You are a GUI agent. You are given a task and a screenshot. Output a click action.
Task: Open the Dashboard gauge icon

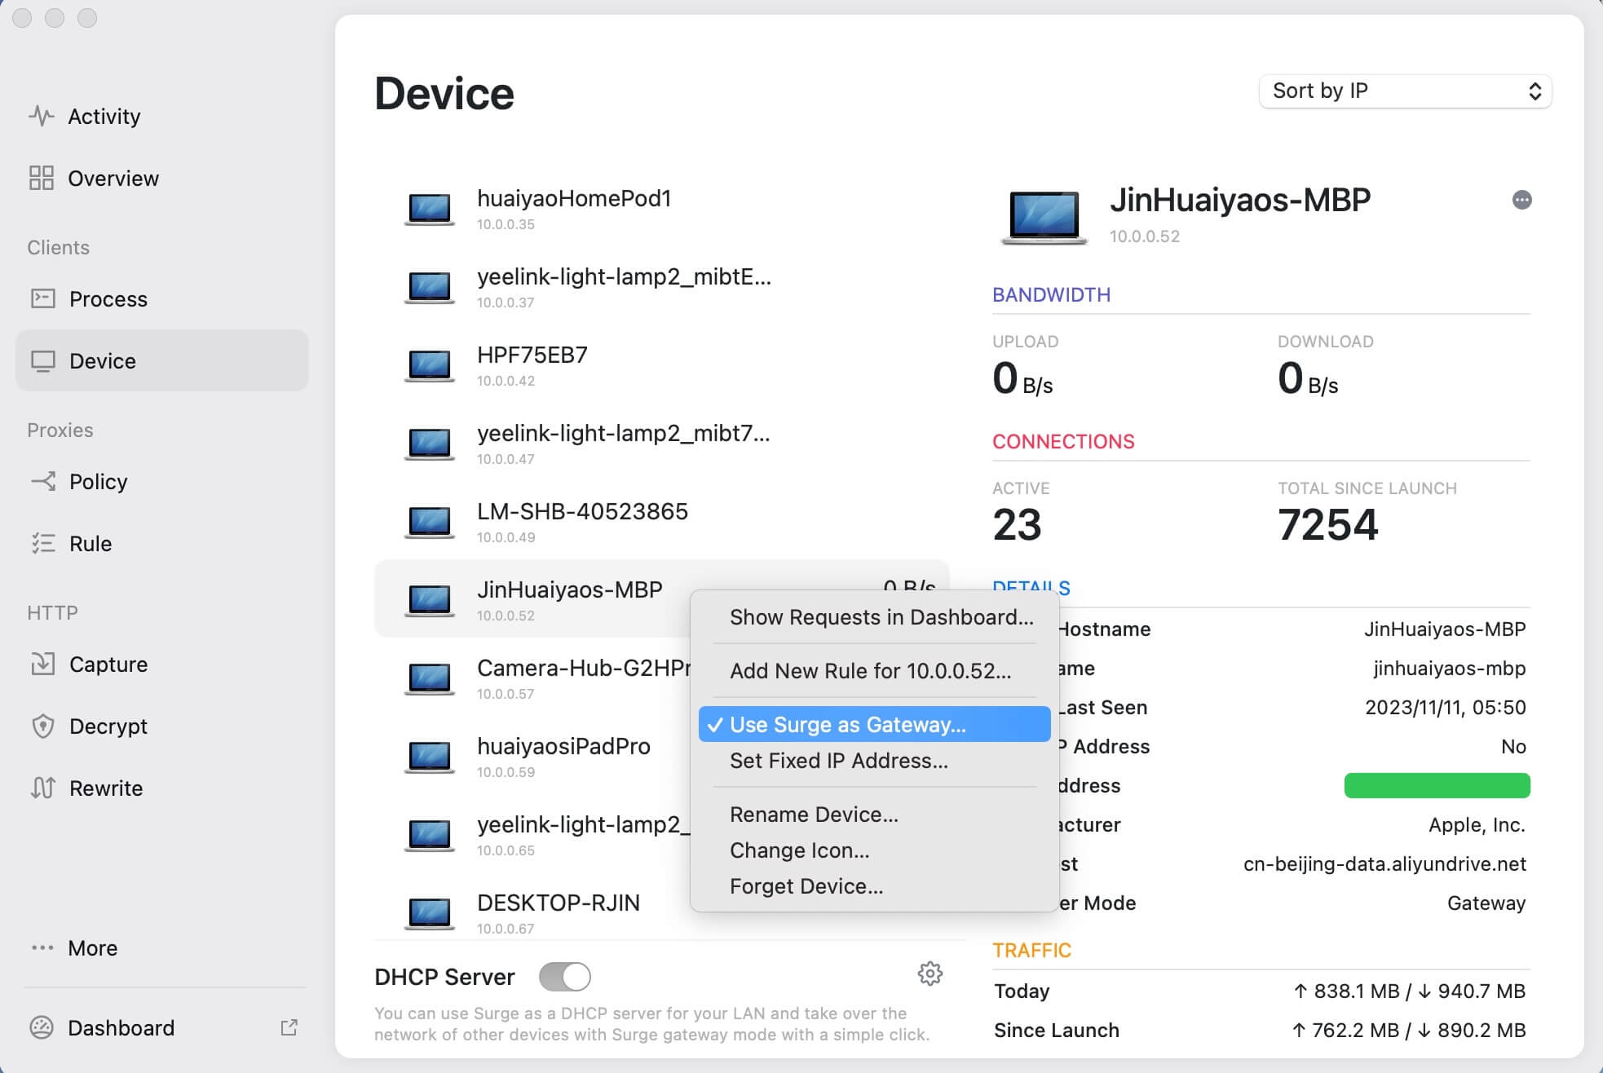click(x=41, y=1027)
